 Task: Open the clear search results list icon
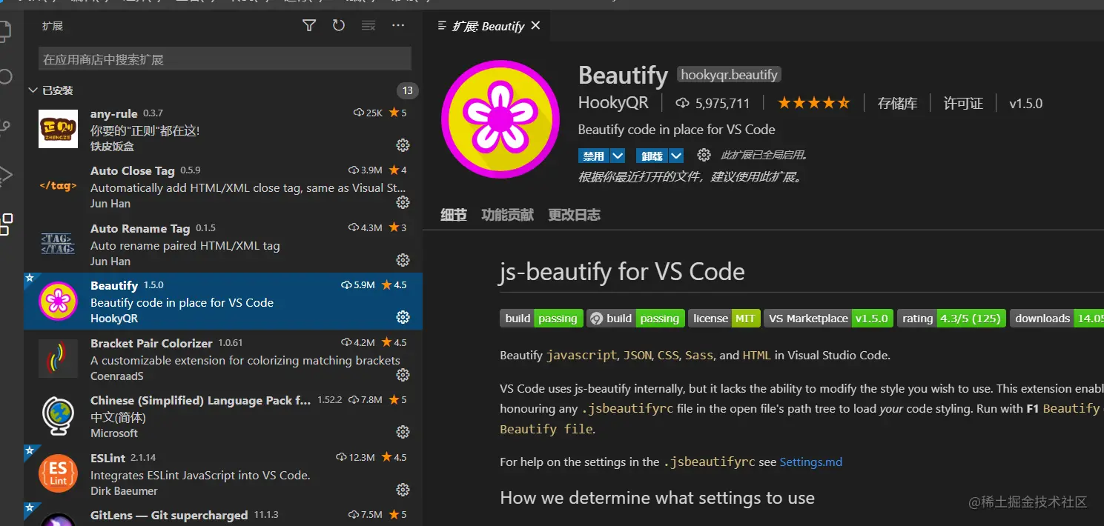point(368,26)
